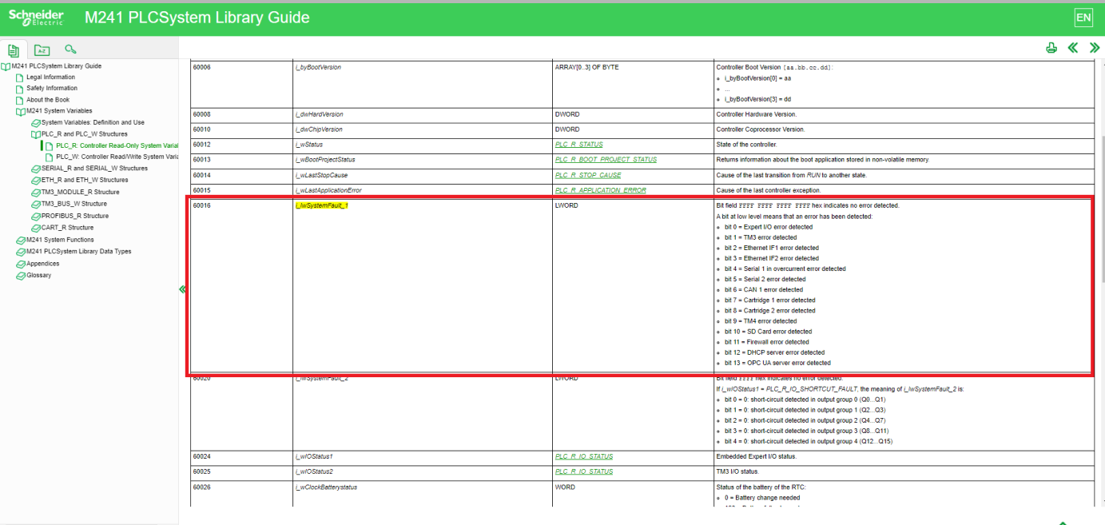This screenshot has height=525, width=1105.
Task: Click highlighted i_lwSystemFault_1 variable name
Action: pyautogui.click(x=322, y=205)
